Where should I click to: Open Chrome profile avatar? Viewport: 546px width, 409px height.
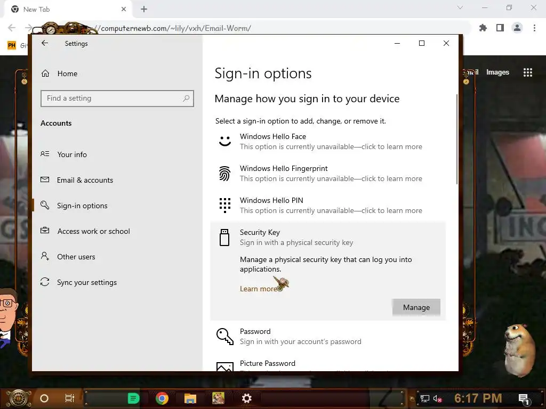(x=517, y=28)
